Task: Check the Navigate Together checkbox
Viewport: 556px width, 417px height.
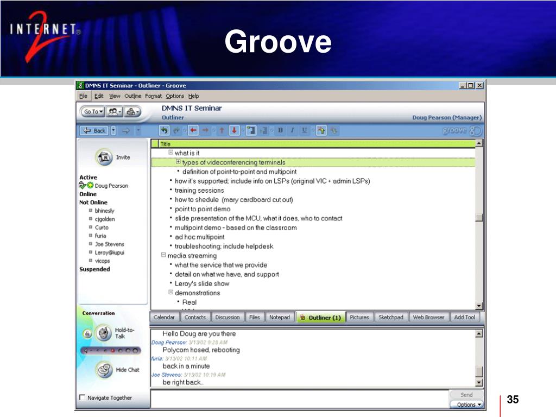Action: click(x=83, y=397)
